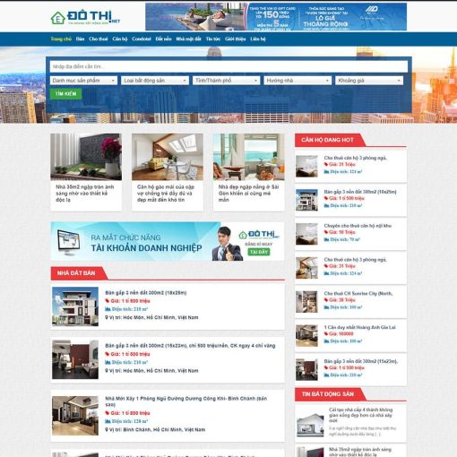Click price tag icon next to Giá: 100000

click(326, 333)
